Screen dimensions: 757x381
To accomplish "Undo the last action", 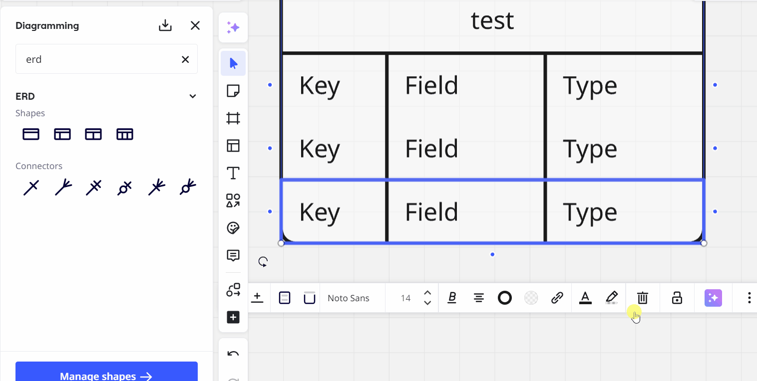I will [233, 354].
